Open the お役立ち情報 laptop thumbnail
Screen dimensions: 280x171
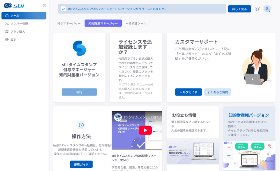pyautogui.click(x=192, y=151)
